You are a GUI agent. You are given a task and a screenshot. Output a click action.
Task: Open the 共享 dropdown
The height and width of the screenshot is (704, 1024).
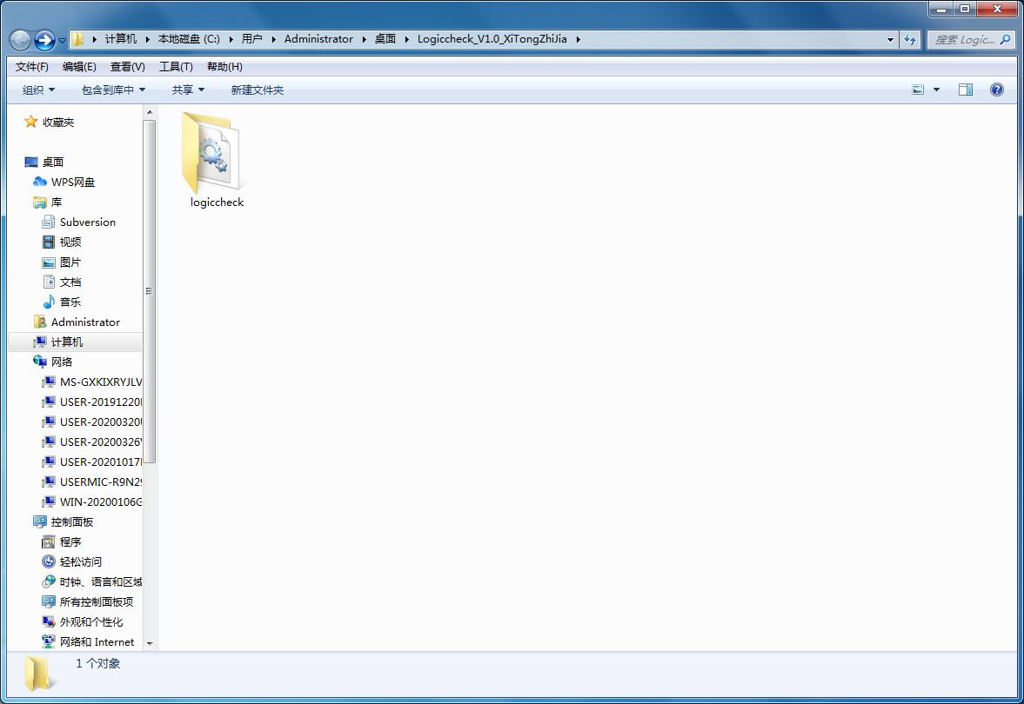tap(188, 90)
